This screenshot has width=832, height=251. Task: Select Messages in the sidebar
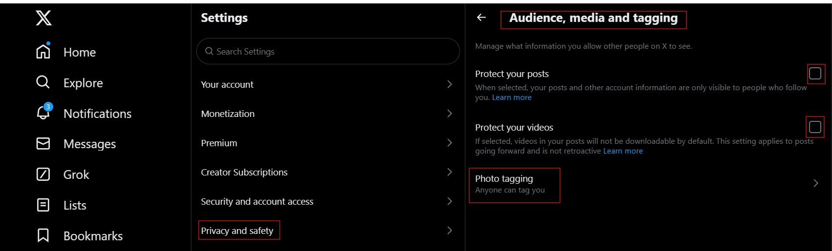coord(90,144)
